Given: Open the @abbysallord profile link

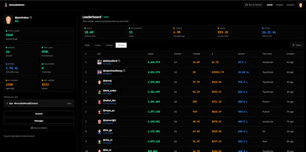Looking at the screenshot, I should coord(110,61).
